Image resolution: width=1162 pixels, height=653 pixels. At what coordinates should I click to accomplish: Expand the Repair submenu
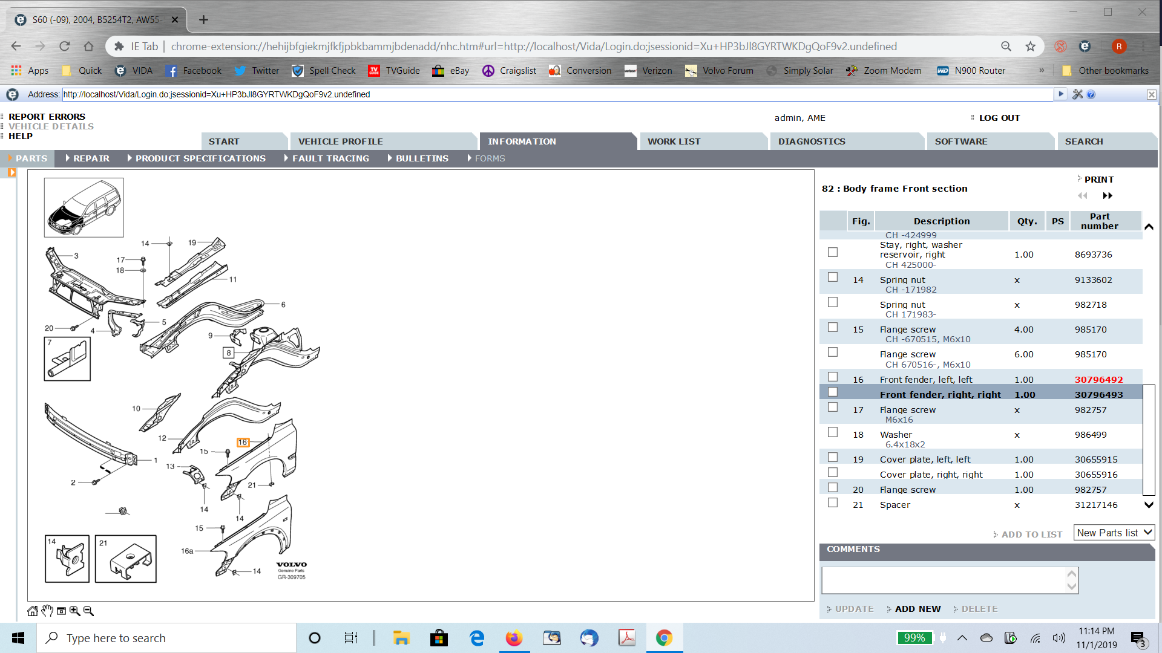(x=91, y=158)
